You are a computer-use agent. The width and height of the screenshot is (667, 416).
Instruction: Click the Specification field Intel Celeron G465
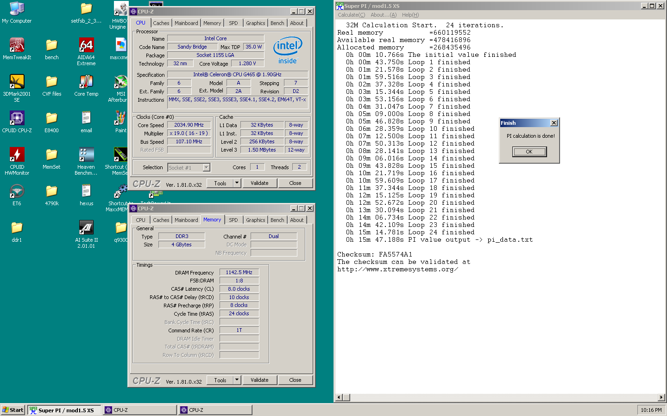click(237, 74)
